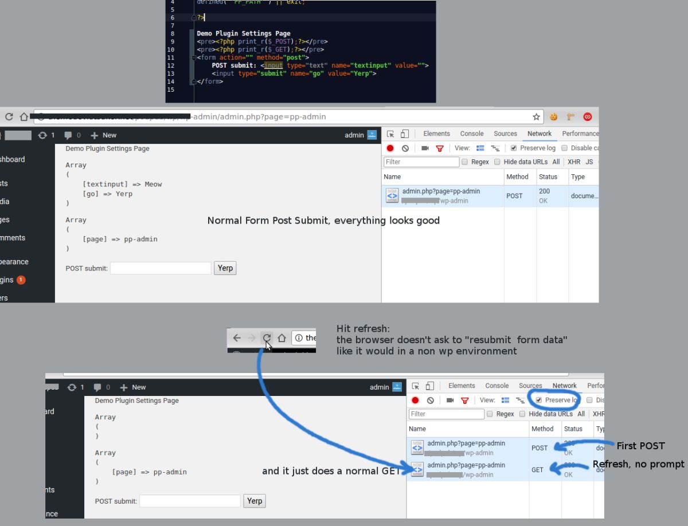Check Hide data URLs in lower DevTools
Screen dimensions: 688x526
(523, 414)
